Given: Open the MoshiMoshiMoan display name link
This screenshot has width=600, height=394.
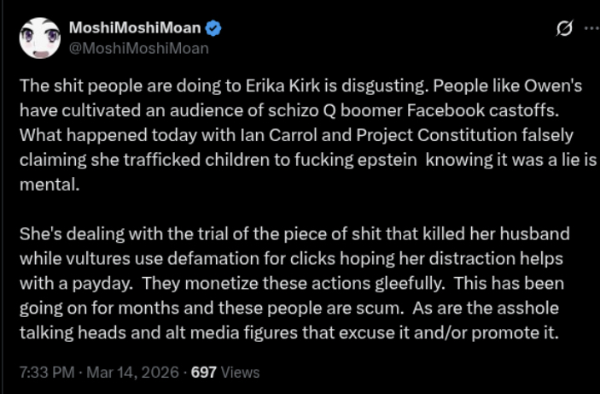Looking at the screenshot, I should tap(136, 28).
